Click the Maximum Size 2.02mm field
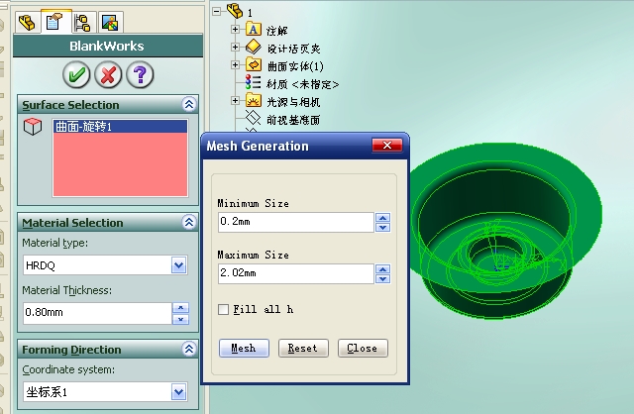634x414 pixels. 295,273
